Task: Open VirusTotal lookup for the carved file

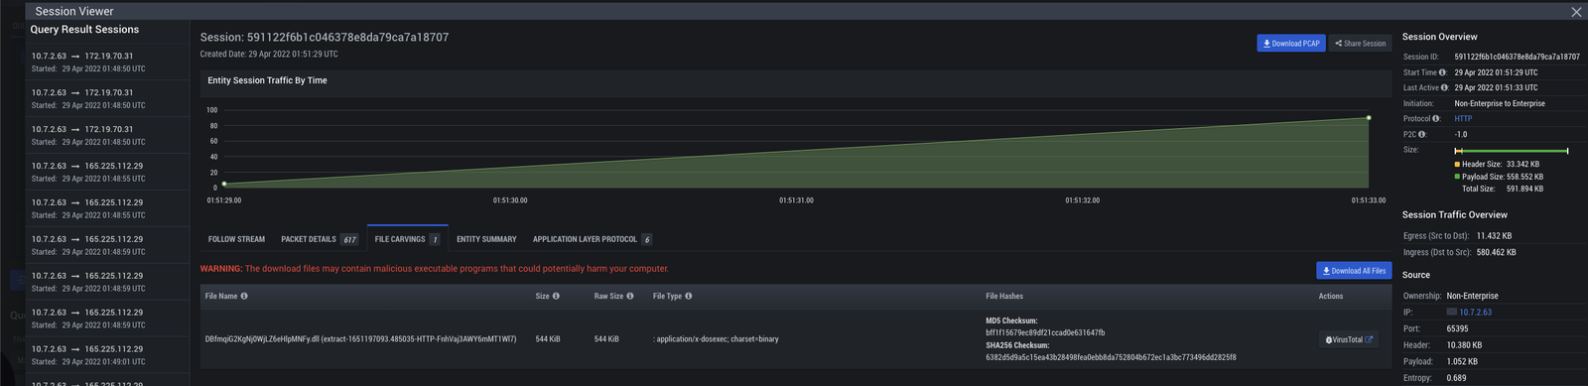Action: [x=1349, y=339]
